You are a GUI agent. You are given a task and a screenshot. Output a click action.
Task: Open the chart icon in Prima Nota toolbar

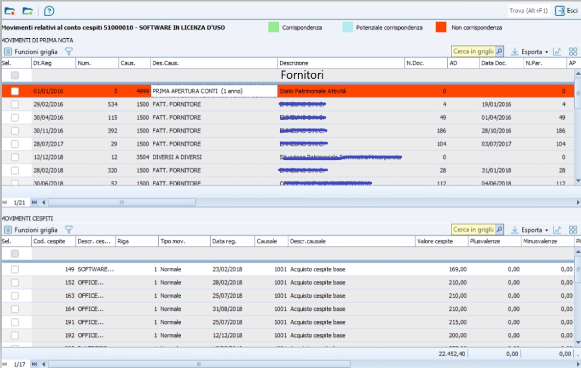[557, 52]
